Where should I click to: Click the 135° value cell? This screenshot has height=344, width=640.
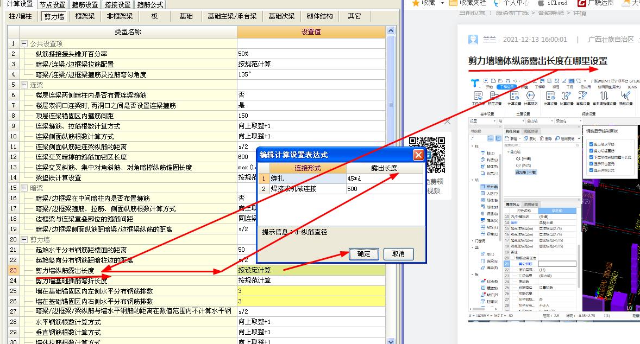[311, 74]
